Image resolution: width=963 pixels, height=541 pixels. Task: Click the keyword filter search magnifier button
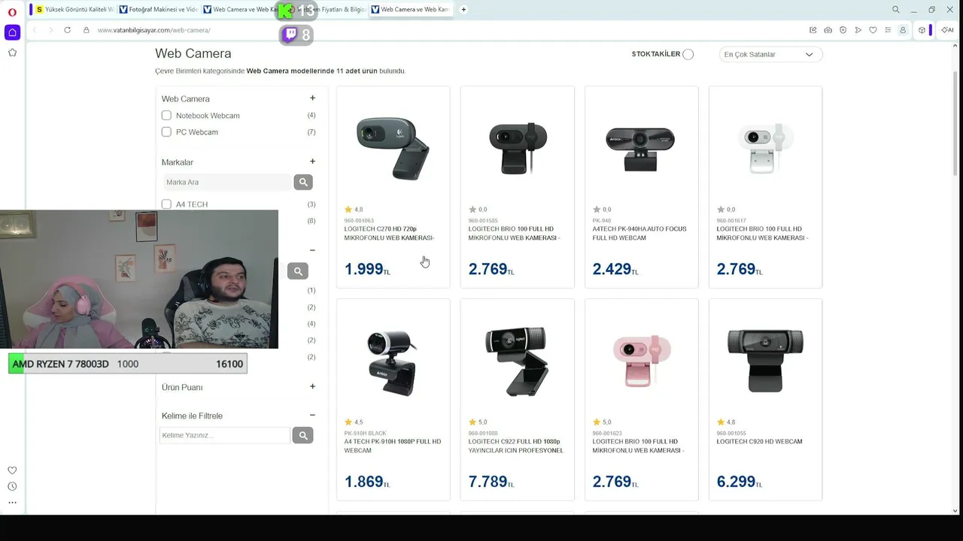click(x=302, y=435)
